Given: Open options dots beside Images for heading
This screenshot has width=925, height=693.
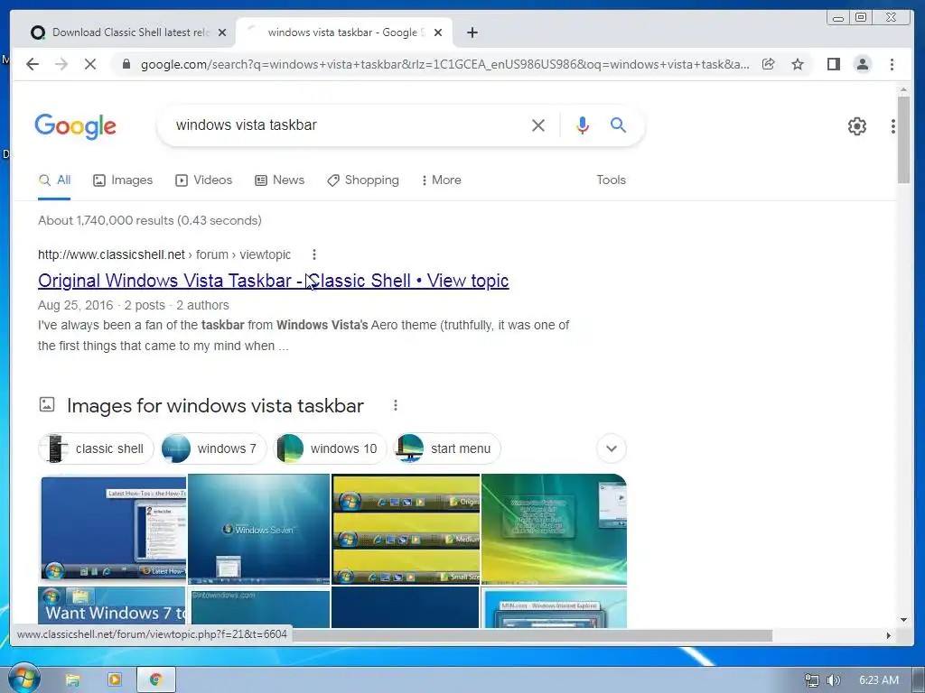Looking at the screenshot, I should pos(396,405).
